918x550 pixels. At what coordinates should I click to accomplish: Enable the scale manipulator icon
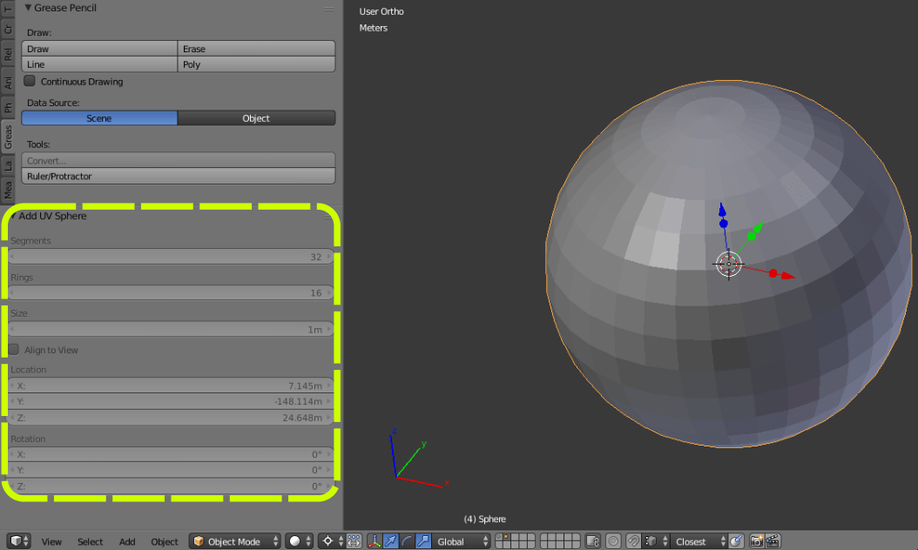[x=423, y=540]
